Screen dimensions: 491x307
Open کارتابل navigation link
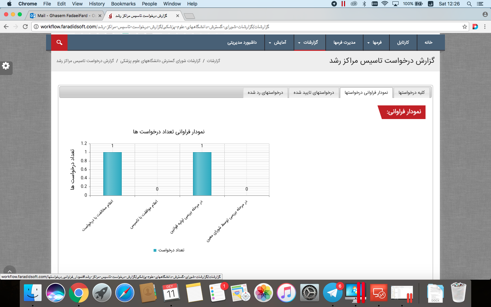tap(403, 42)
